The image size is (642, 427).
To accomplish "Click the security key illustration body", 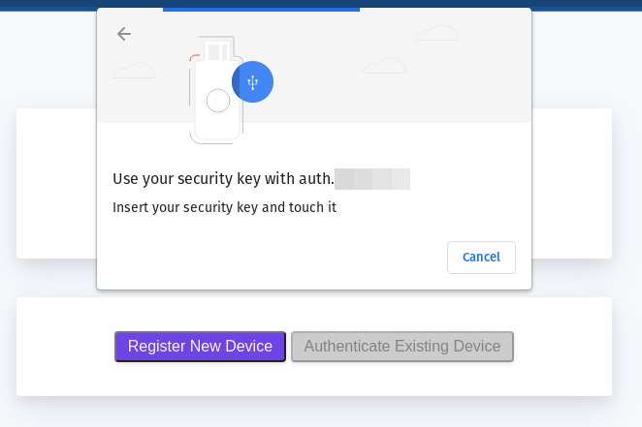I will click(x=218, y=107).
